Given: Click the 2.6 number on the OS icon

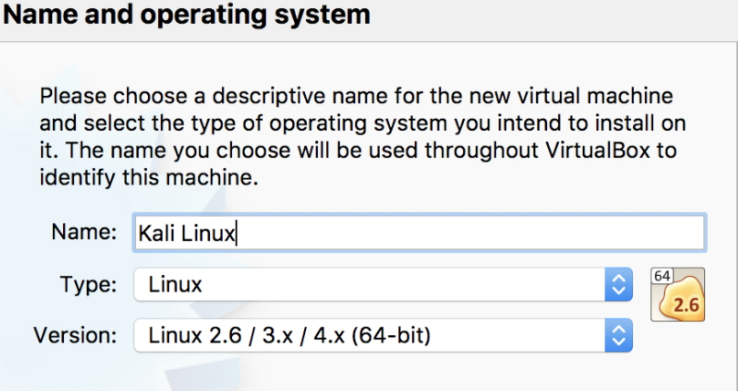Looking at the screenshot, I should (686, 305).
